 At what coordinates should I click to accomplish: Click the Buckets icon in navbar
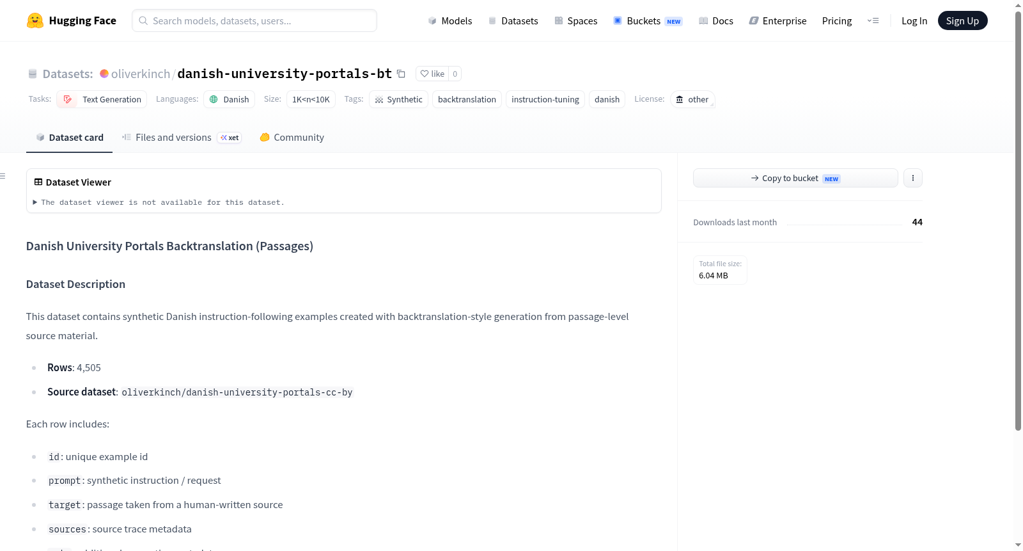[618, 20]
